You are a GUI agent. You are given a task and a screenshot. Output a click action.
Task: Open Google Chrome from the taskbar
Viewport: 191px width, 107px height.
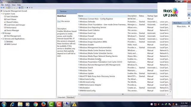click(x=36, y=104)
